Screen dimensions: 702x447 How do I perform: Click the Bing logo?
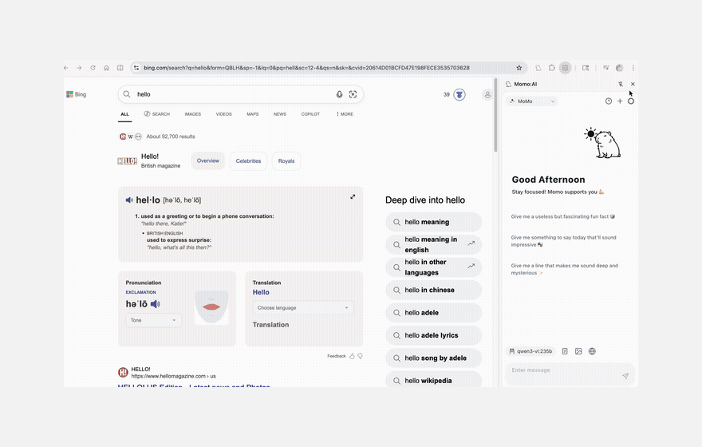pos(76,94)
